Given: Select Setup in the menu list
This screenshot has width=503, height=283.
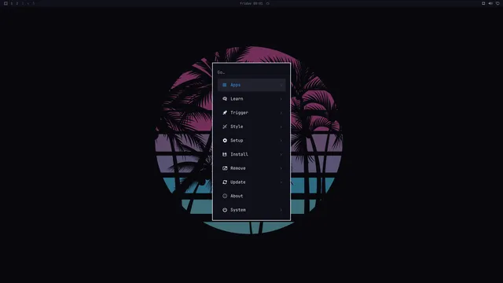Looking at the screenshot, I should 251,141.
